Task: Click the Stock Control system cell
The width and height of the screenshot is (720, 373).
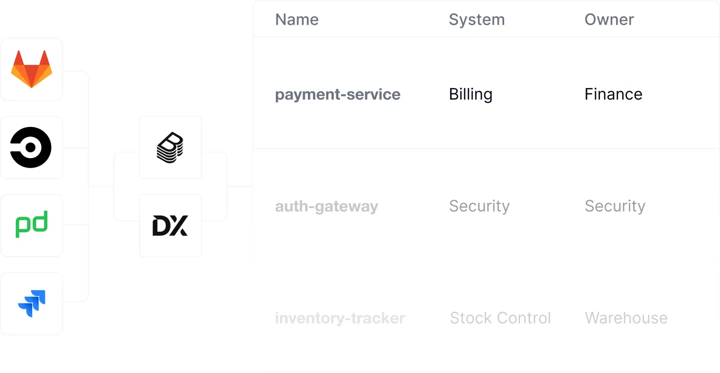Action: 500,318
